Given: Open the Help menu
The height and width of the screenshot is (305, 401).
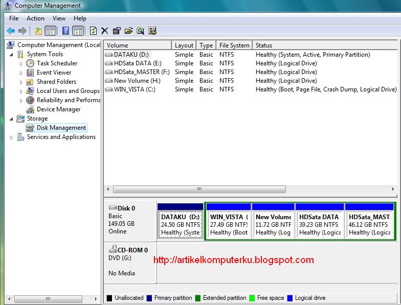Looking at the screenshot, I should point(80,18).
